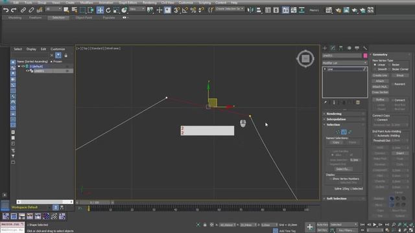Activate the Select and Rotate tool

tap(108, 10)
